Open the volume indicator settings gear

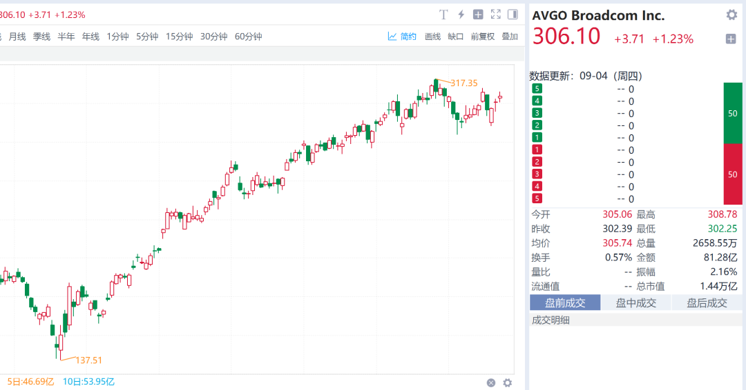tap(508, 382)
